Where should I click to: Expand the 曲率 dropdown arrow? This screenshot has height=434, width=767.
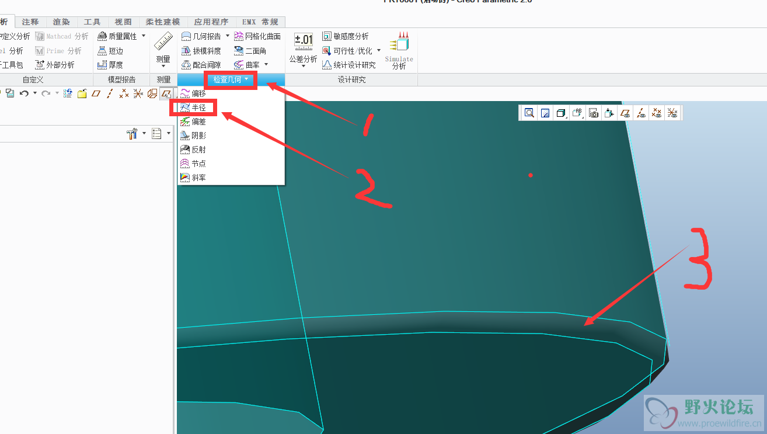(x=266, y=65)
